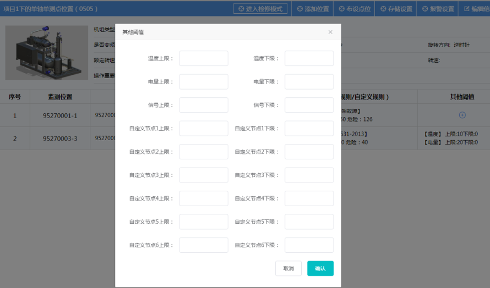The height and width of the screenshot is (288, 490).
Task: Focus the 温度下限 input field
Action: [x=309, y=58]
